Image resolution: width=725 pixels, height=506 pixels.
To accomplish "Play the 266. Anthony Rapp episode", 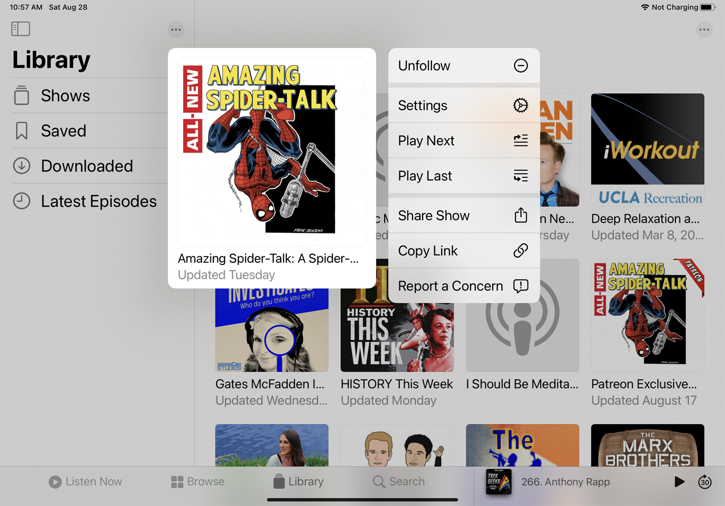I will pos(679,482).
